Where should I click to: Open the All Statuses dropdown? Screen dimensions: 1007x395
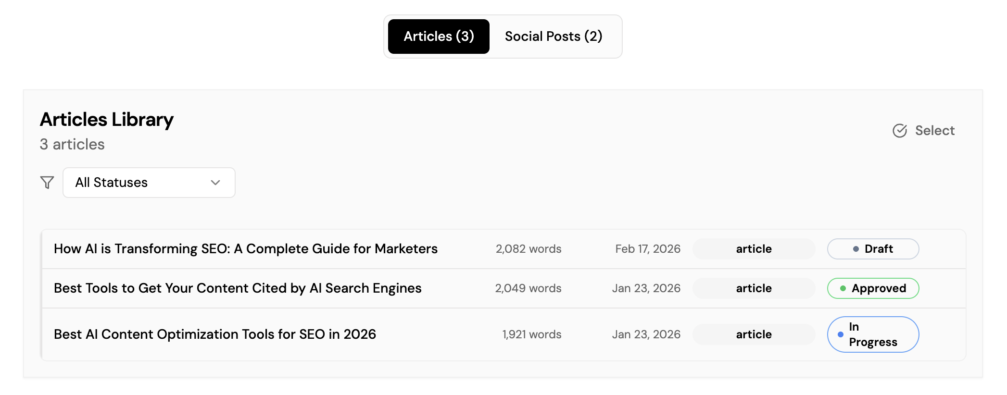point(149,183)
